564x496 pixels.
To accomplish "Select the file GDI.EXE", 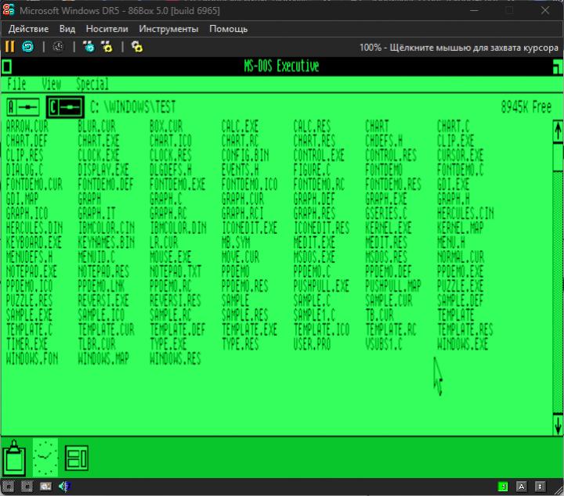I will pyautogui.click(x=454, y=185).
